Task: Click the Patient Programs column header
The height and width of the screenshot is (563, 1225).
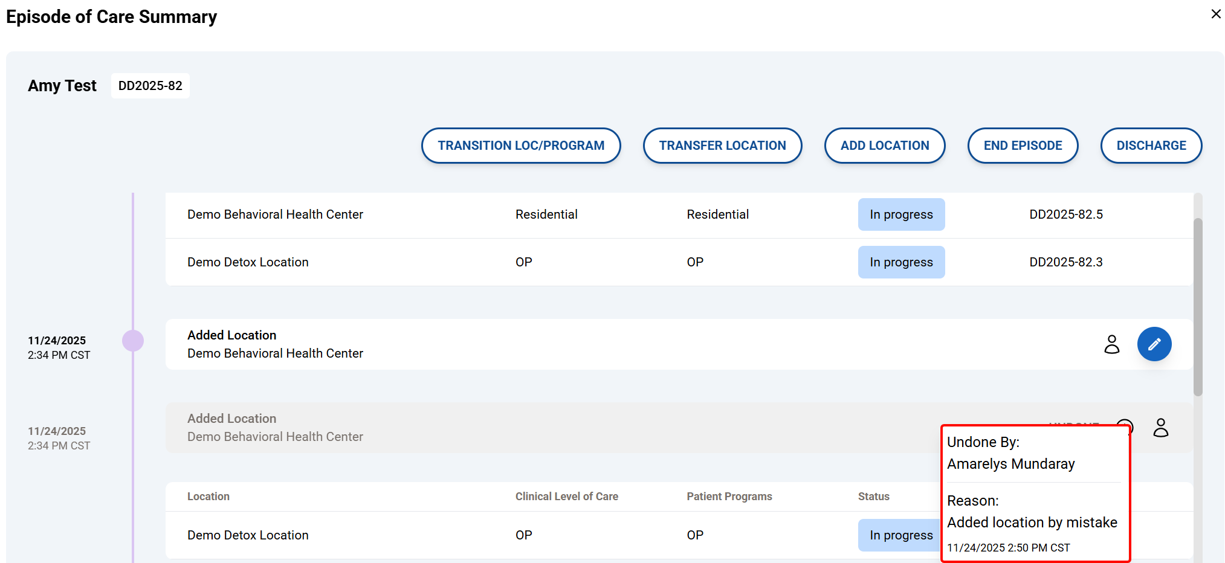Action: point(729,497)
